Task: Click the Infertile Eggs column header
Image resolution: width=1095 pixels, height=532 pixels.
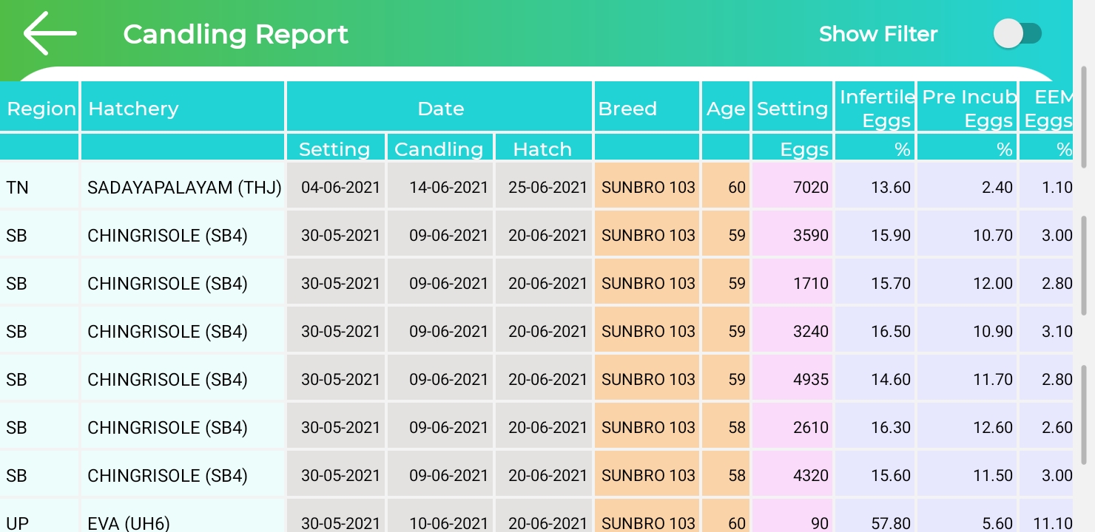Action: (876, 109)
